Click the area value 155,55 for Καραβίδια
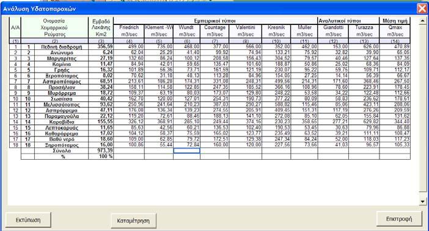This screenshot has height=231, width=429. coord(105,122)
